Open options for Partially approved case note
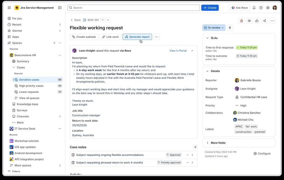The image size is (284, 180). pyautogui.click(x=188, y=163)
